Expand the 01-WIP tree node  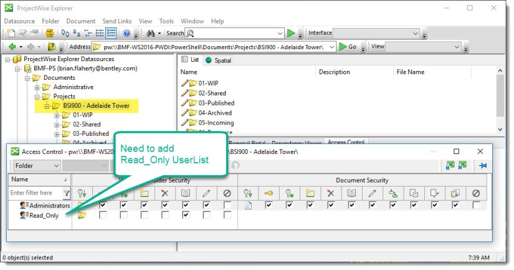click(x=57, y=115)
